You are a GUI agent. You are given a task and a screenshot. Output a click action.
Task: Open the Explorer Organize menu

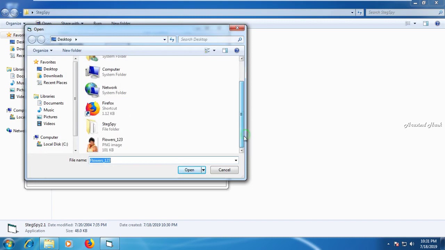tap(15, 23)
